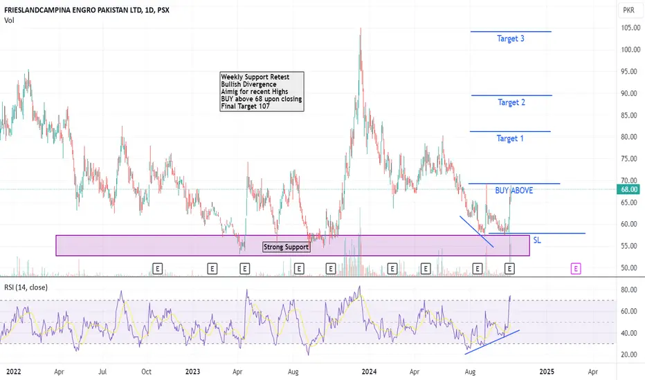Click 105.00 on the price axis
The width and height of the screenshot is (645, 380).
coord(630,28)
